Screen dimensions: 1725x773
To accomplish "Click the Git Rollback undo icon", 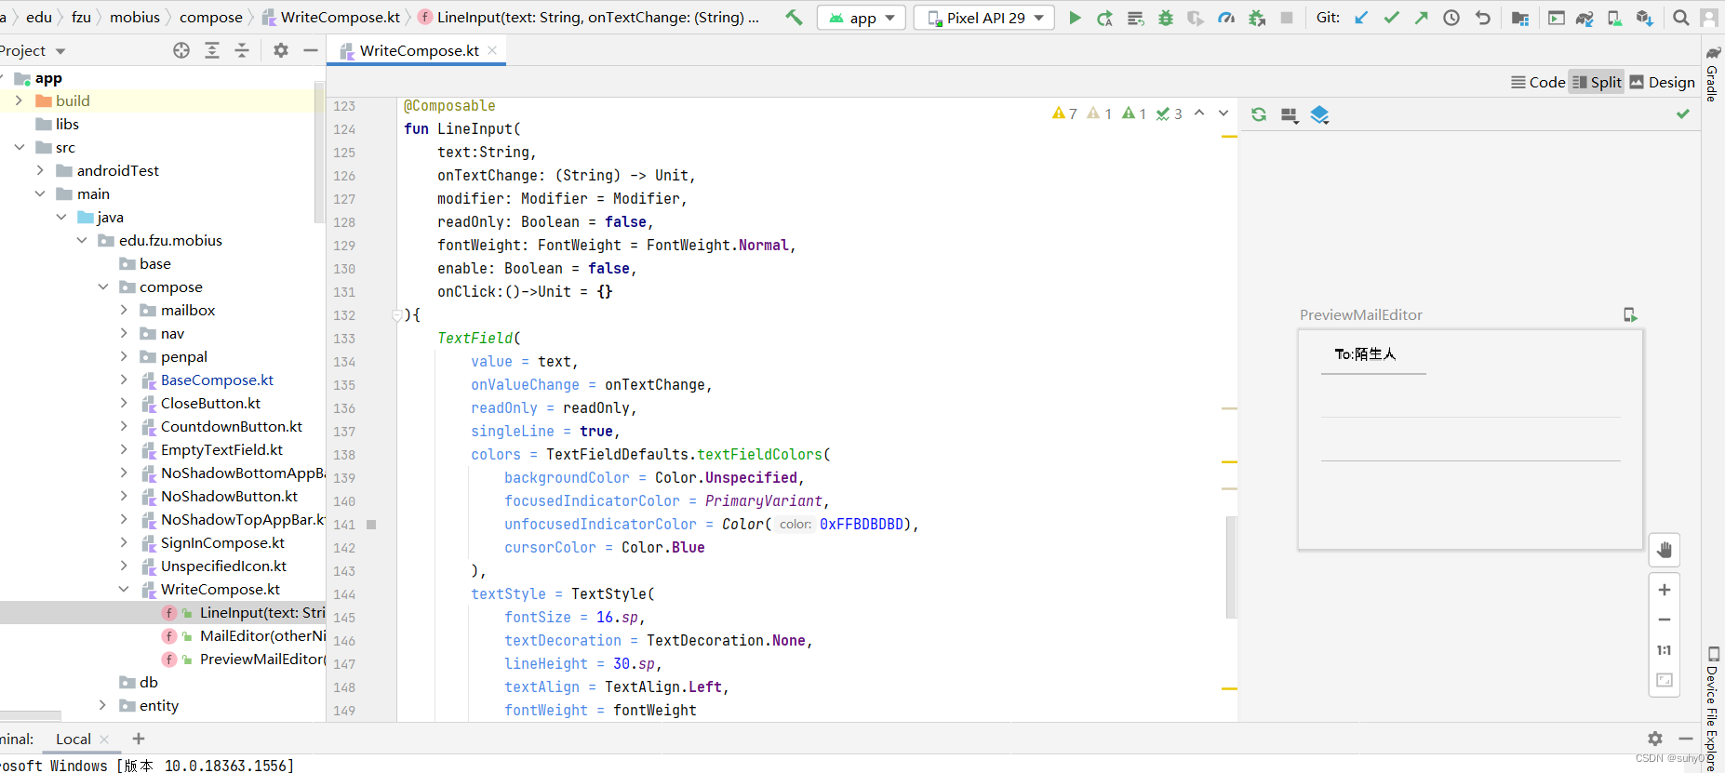I will (1483, 18).
